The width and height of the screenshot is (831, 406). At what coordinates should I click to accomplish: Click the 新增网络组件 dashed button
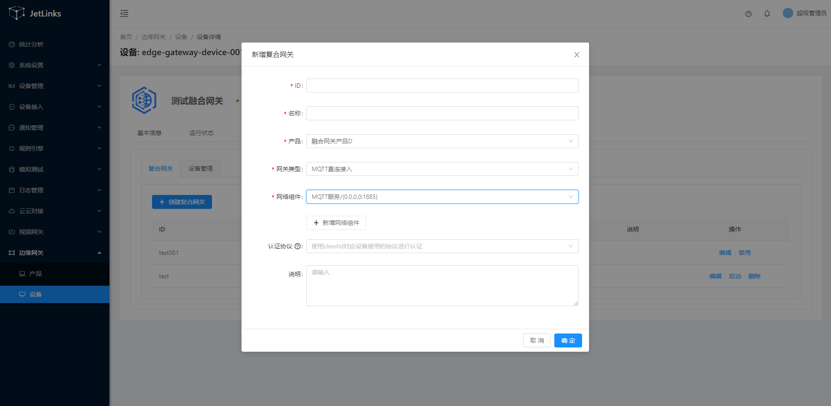(336, 223)
